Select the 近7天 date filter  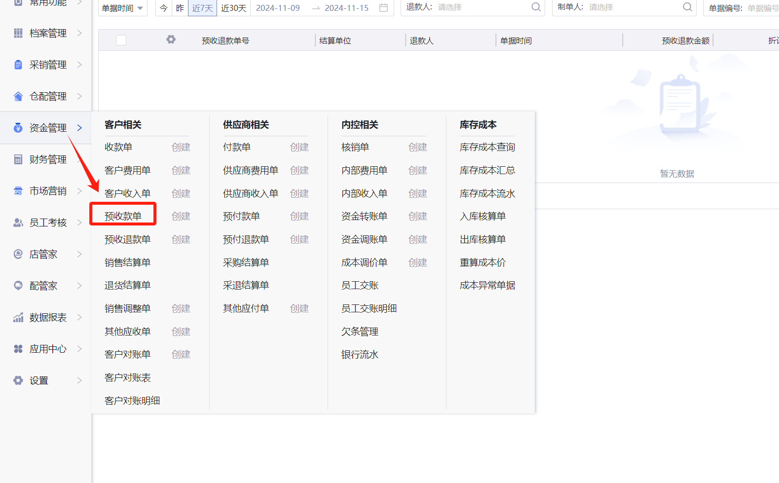pyautogui.click(x=202, y=8)
